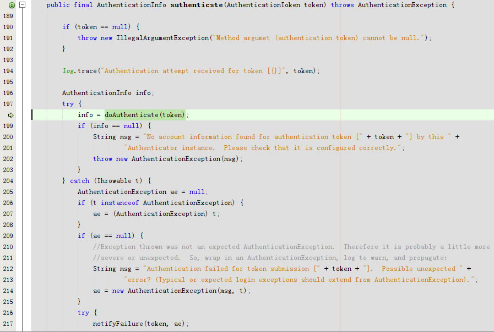Click 'if (token == null)' on line 190
Viewport: 494px width, 332px height.
point(96,27)
